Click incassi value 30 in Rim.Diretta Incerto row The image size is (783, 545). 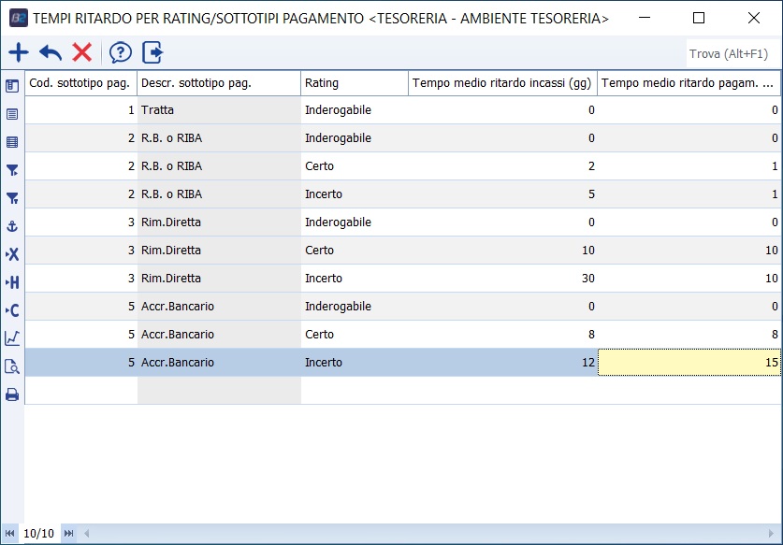503,278
